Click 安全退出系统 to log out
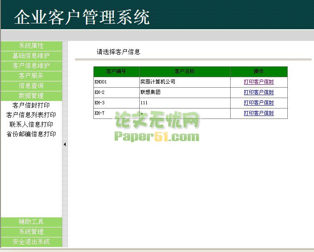 pyautogui.click(x=31, y=242)
